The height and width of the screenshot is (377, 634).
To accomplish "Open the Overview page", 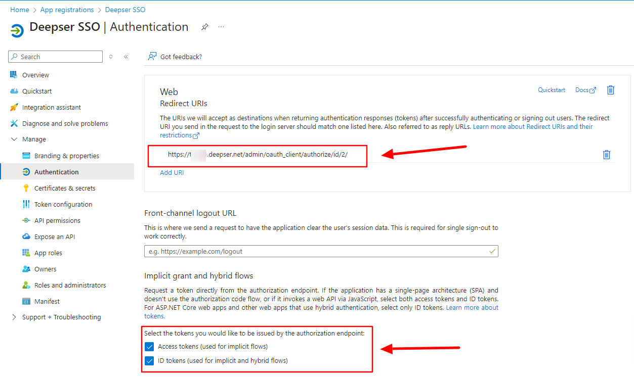I will pyautogui.click(x=35, y=75).
